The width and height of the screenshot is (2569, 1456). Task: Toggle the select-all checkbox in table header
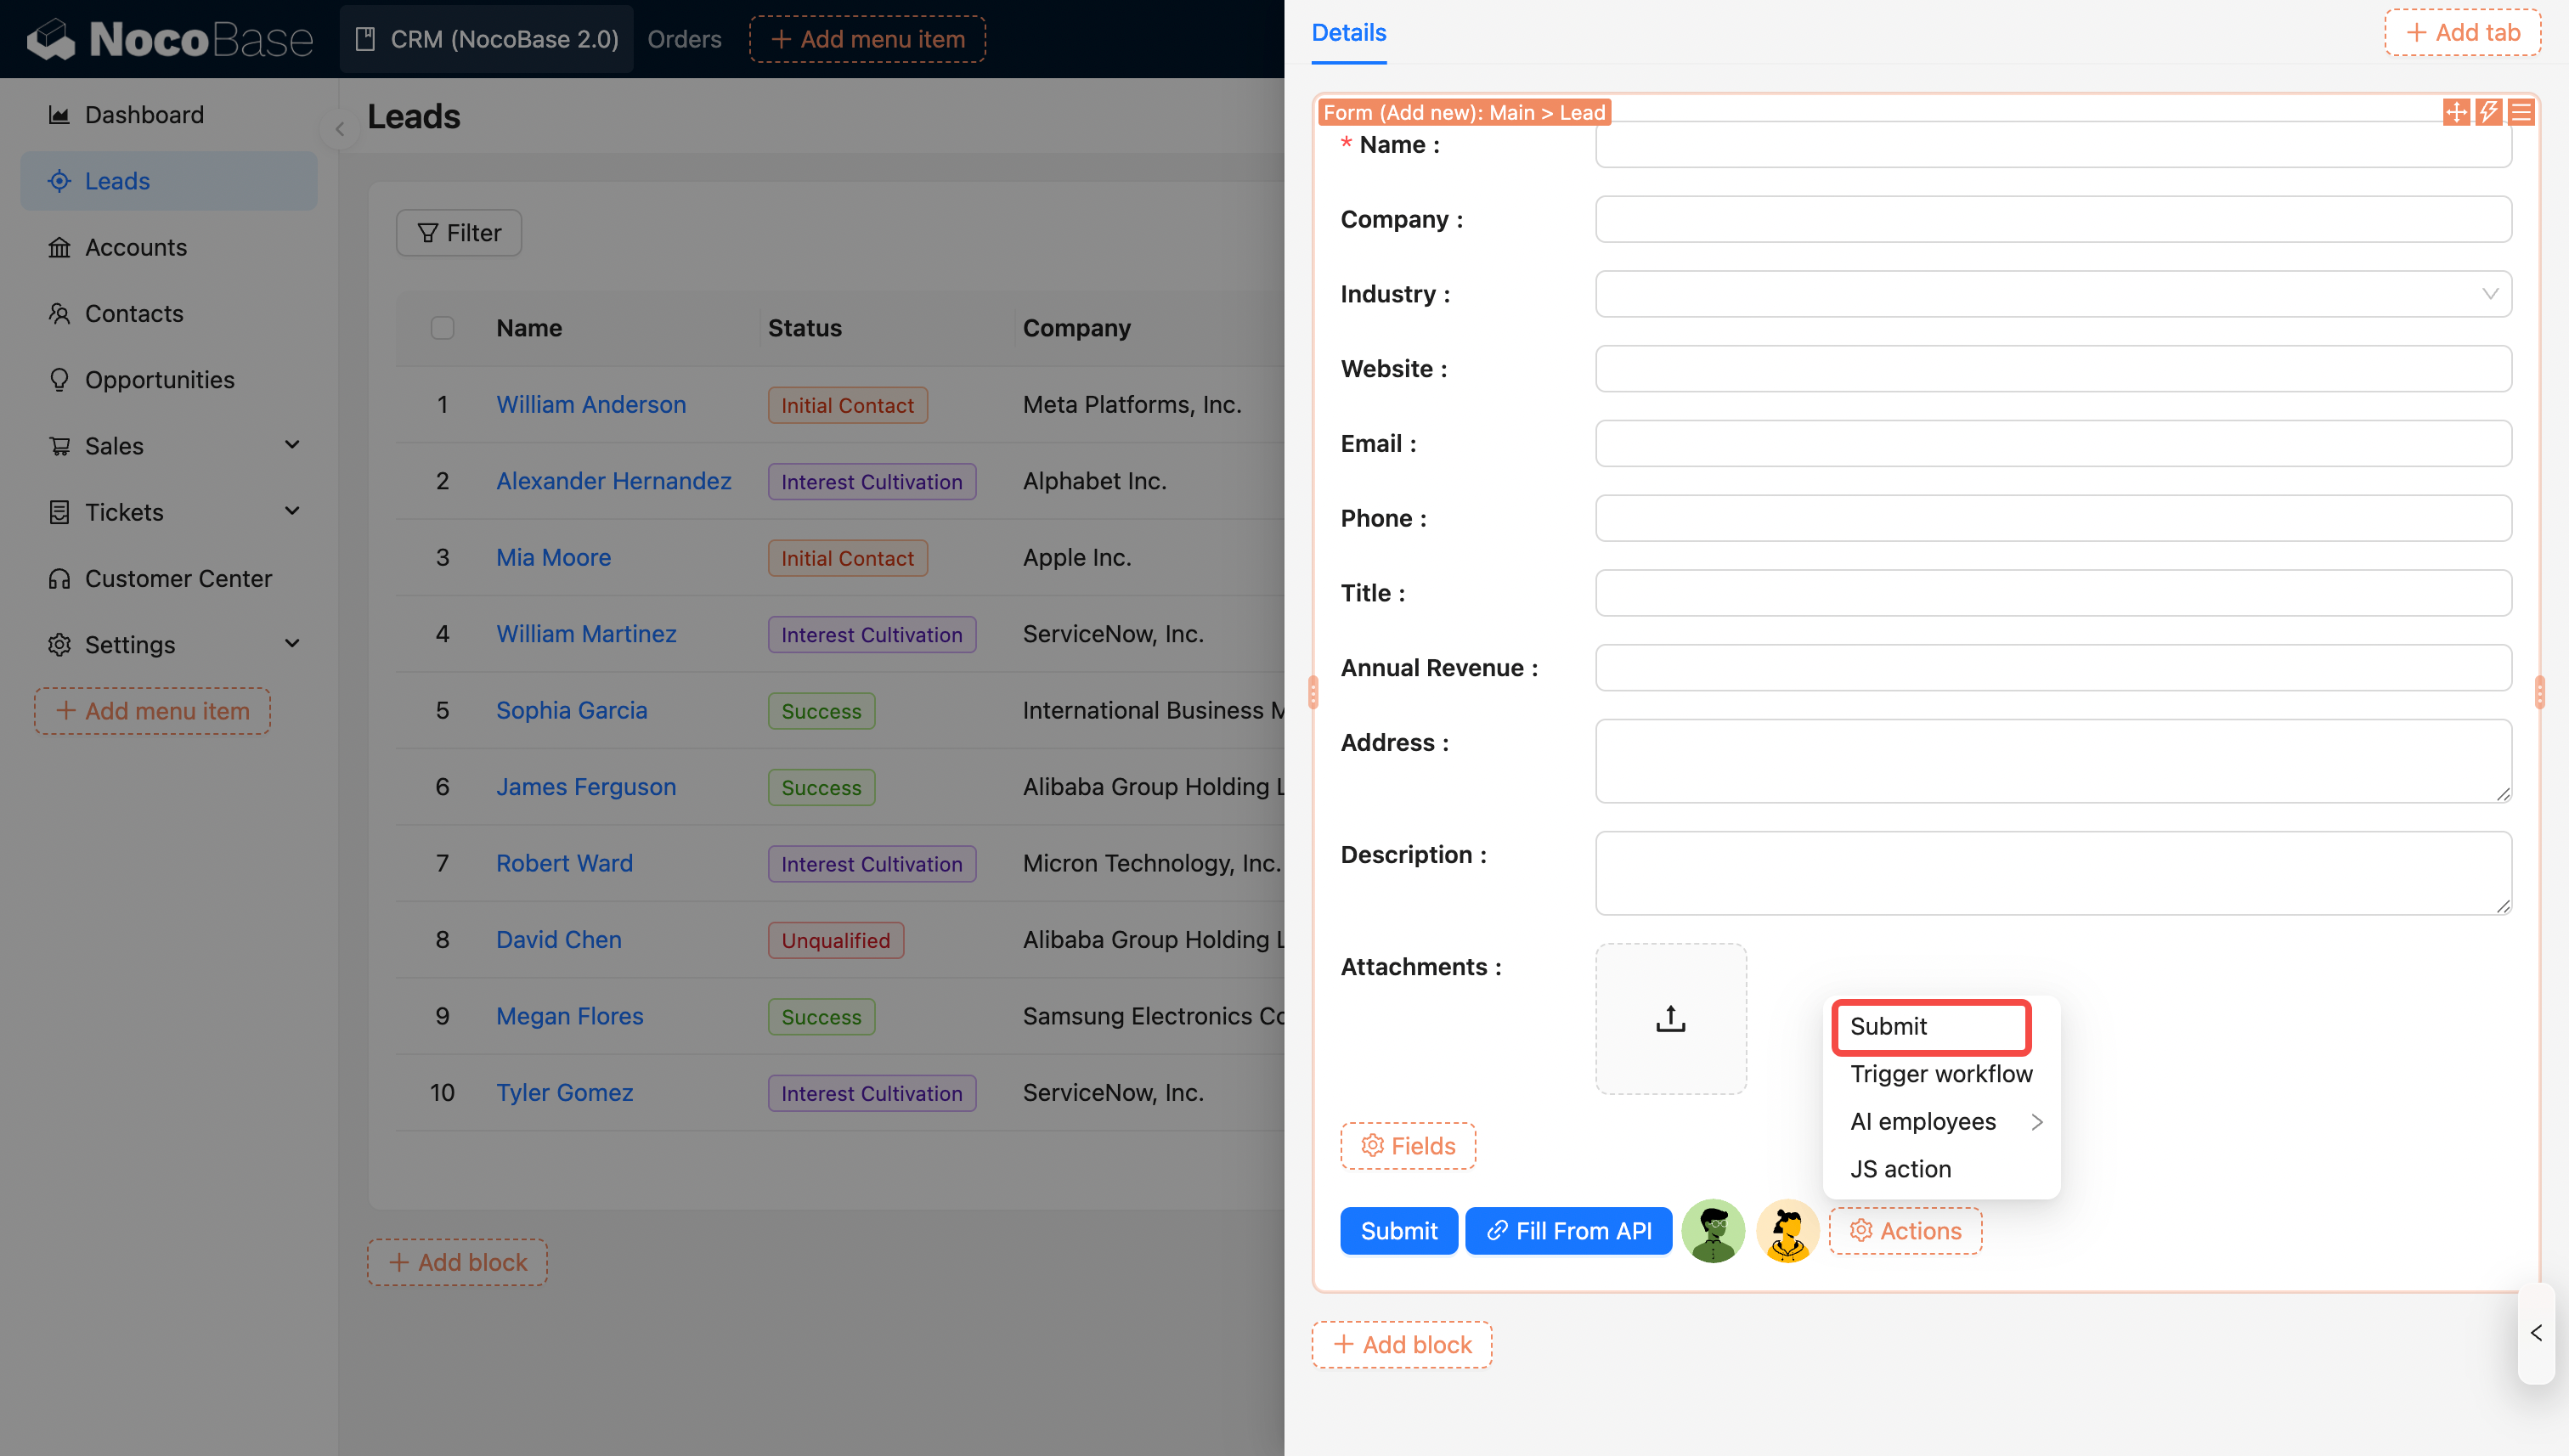[x=442, y=328]
